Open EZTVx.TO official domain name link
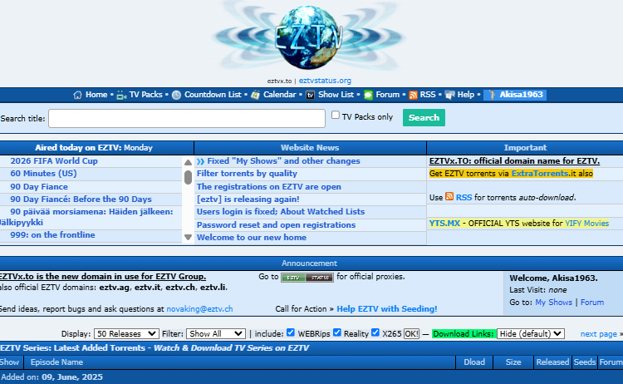The height and width of the screenshot is (384, 623). click(x=514, y=161)
